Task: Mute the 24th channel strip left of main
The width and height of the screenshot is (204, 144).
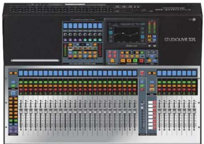Action: click(135, 89)
